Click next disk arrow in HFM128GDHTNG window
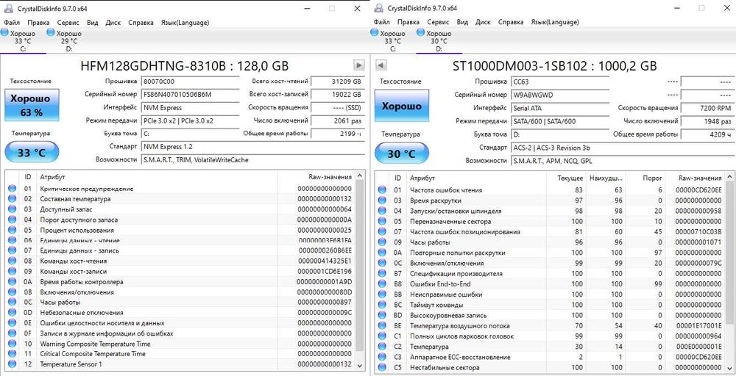Screen dimensions: 736x376 click(359, 65)
